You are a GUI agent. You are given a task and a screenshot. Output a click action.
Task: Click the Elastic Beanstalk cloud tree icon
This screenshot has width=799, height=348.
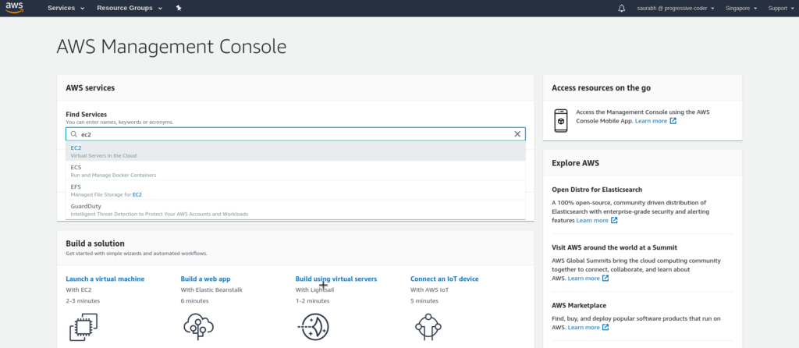(199, 327)
